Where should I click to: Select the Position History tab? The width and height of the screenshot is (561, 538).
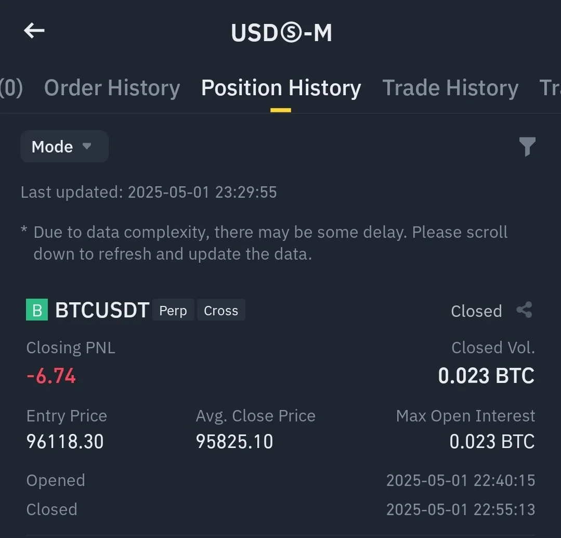click(281, 88)
